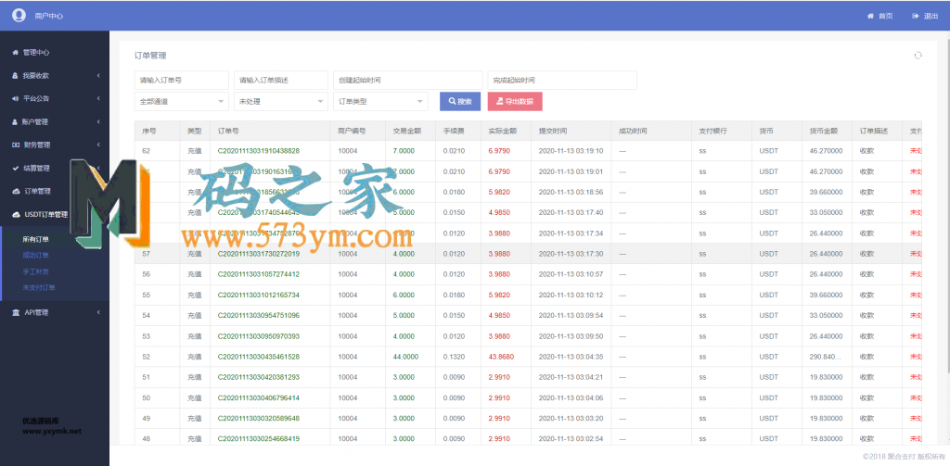
Task: Select 结算管理 menu label in the sidebar
Action: [x=36, y=168]
